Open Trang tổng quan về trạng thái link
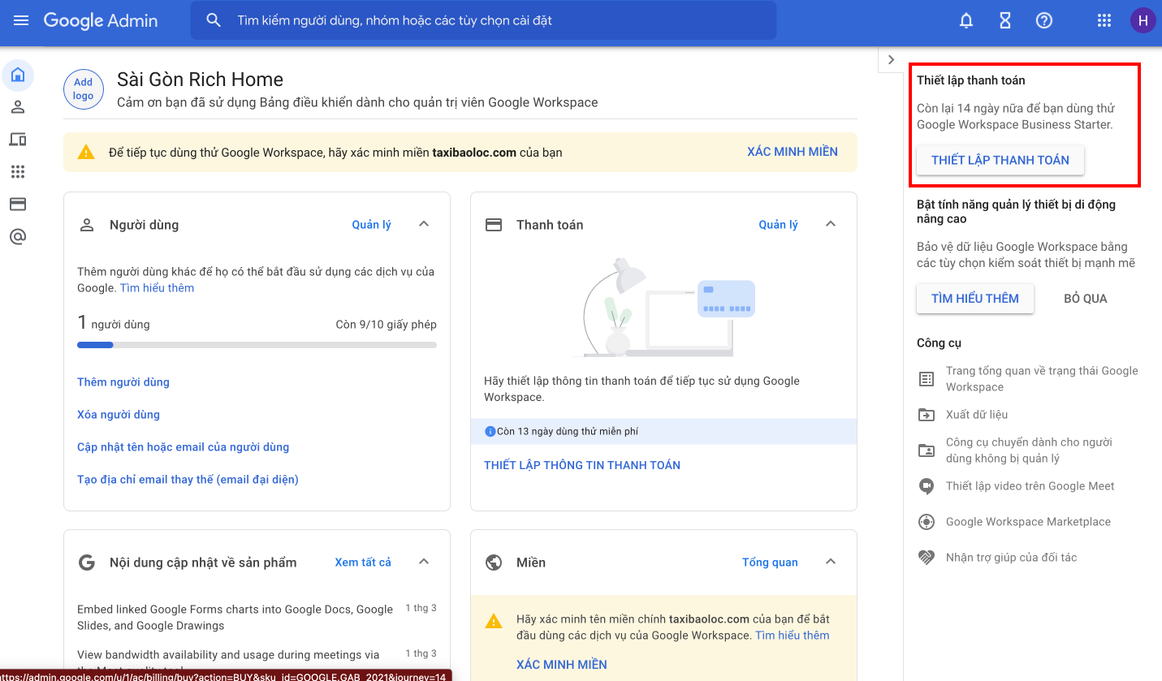Image resolution: width=1162 pixels, height=681 pixels. (1042, 379)
